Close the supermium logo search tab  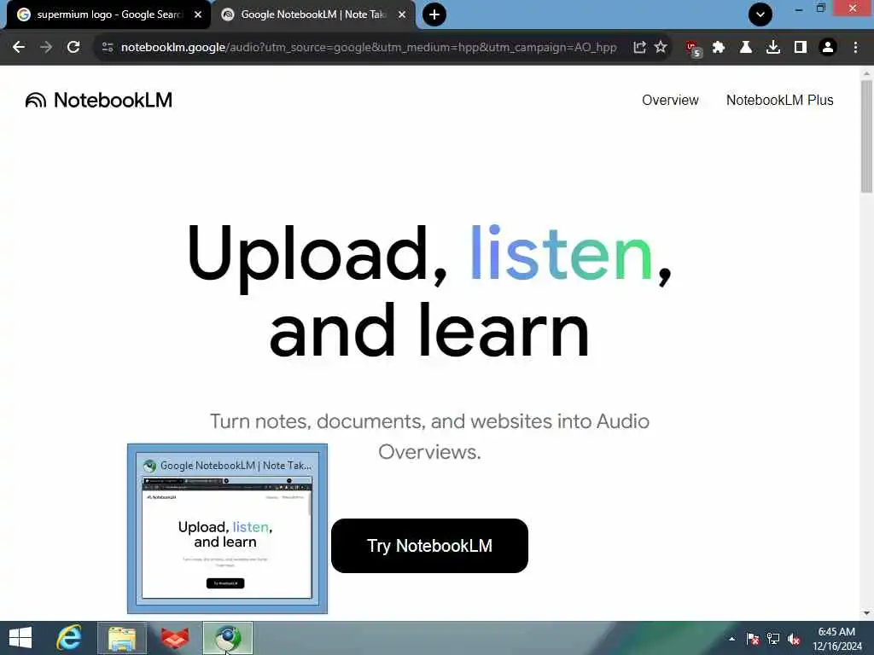[198, 14]
